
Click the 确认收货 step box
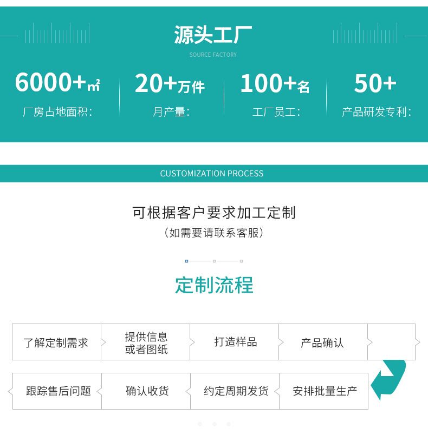coord(147,391)
